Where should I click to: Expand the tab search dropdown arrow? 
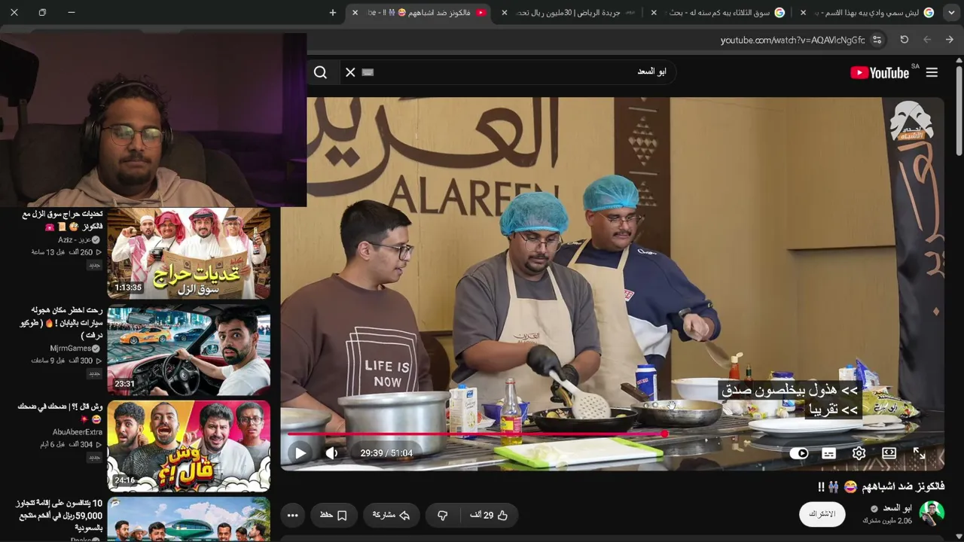click(x=950, y=13)
